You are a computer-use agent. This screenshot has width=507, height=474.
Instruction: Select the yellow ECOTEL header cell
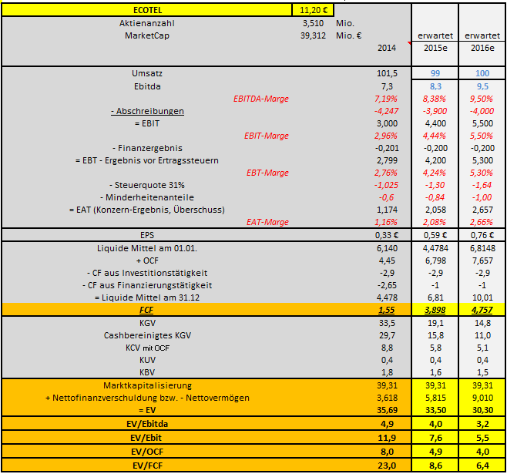[x=147, y=10]
